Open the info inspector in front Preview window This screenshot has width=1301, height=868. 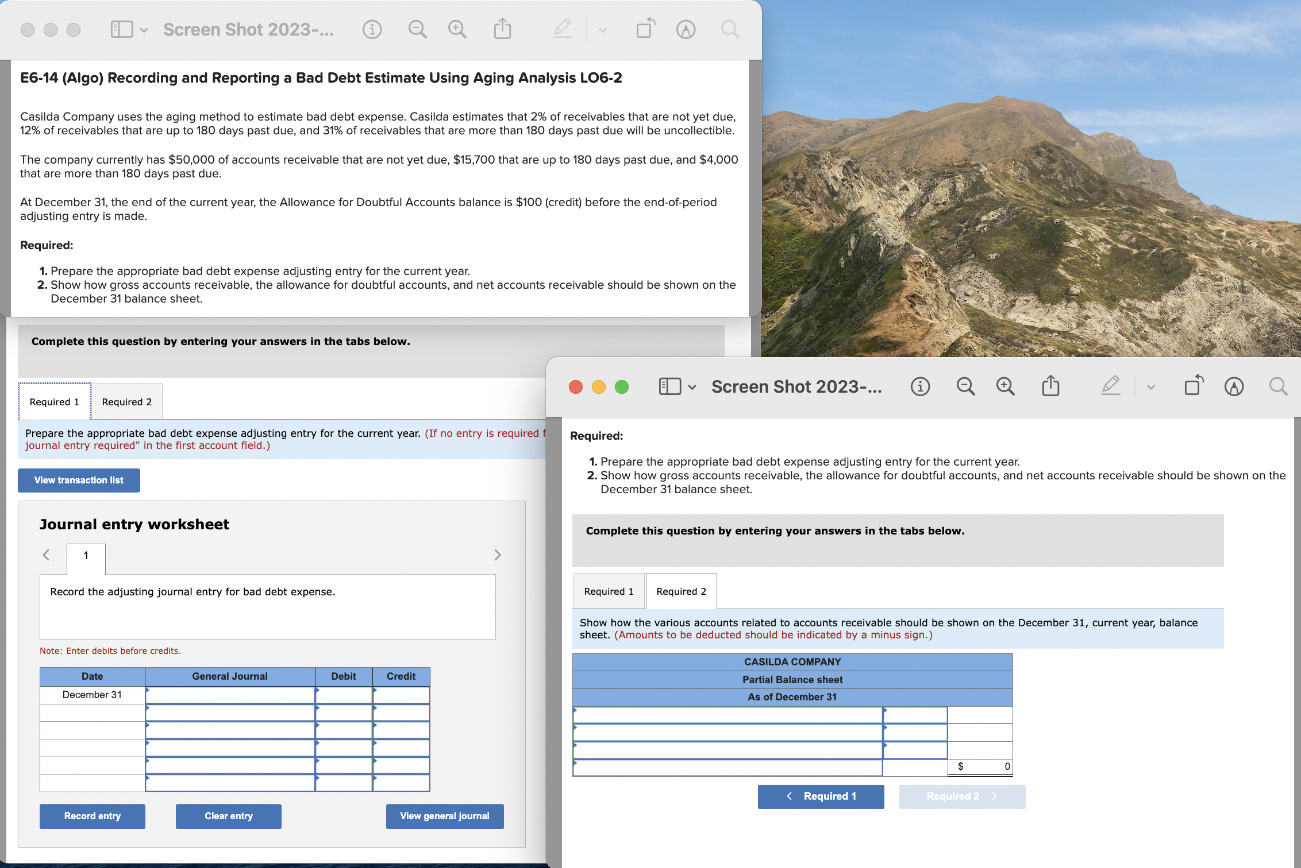(920, 386)
